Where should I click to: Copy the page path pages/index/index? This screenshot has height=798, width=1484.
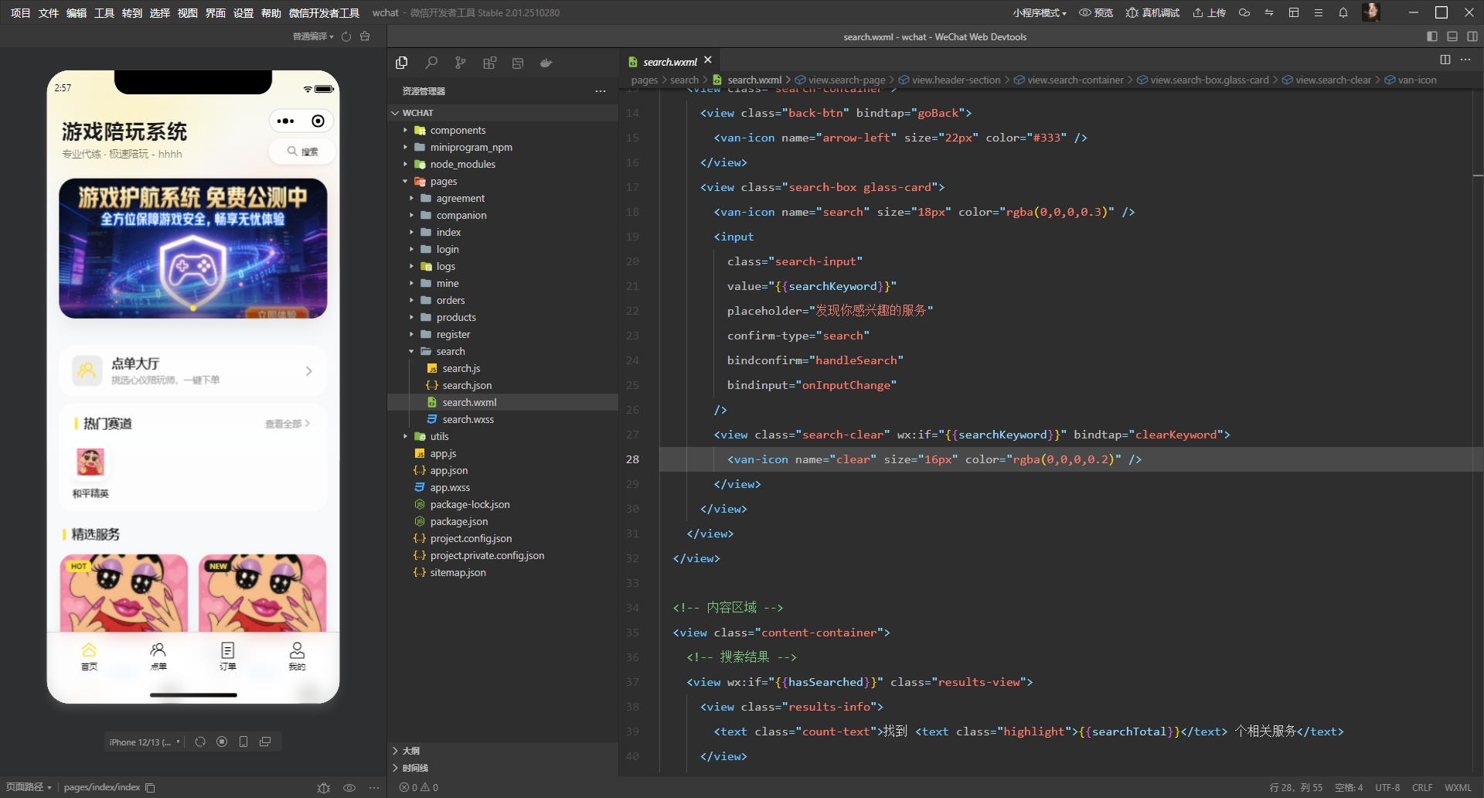[x=151, y=787]
